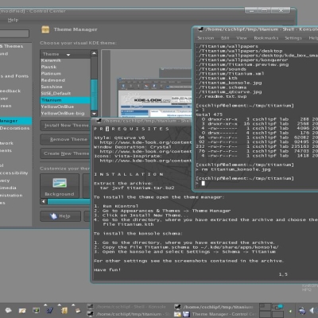Viewport: 318px width, 318px height.
Task: Click the volume speaker tray icon
Action: point(312,310)
